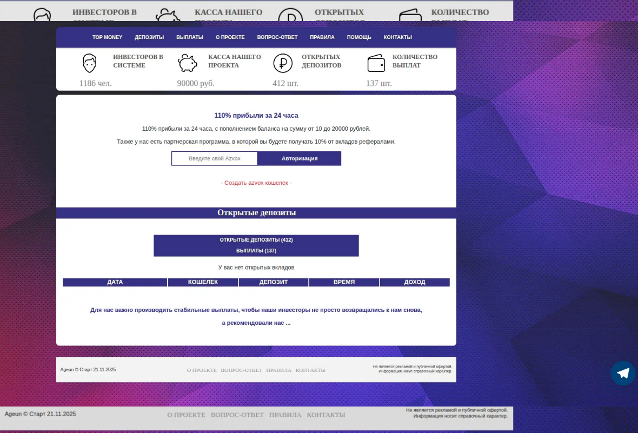Open TOP MONEY in the navigation bar
This screenshot has width=638, height=433.
pos(107,37)
